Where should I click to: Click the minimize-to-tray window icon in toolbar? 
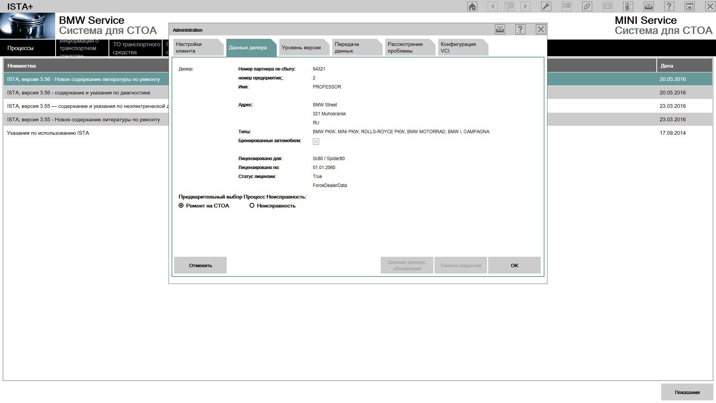coord(690,6)
